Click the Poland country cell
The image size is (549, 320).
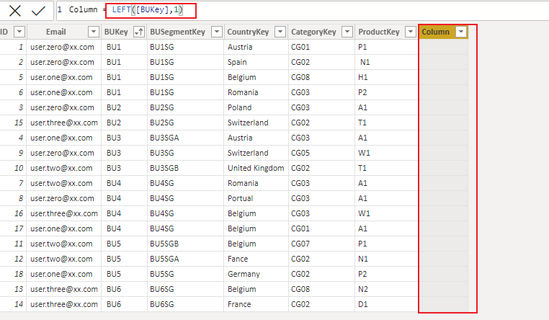tap(256, 107)
